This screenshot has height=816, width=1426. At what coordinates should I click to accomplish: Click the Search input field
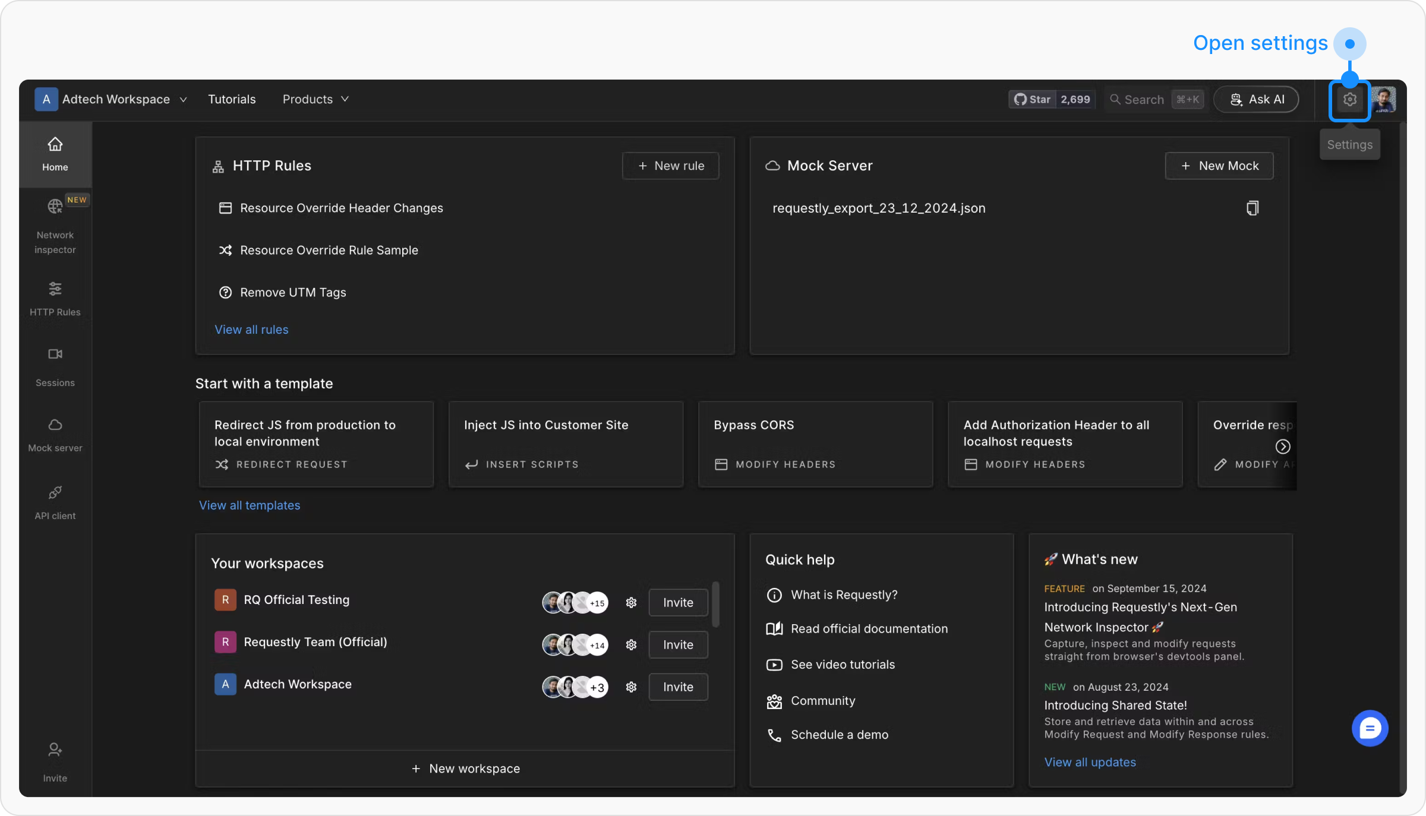[x=1144, y=100]
